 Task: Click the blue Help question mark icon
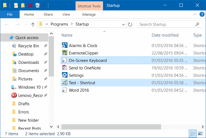[x=202, y=14]
